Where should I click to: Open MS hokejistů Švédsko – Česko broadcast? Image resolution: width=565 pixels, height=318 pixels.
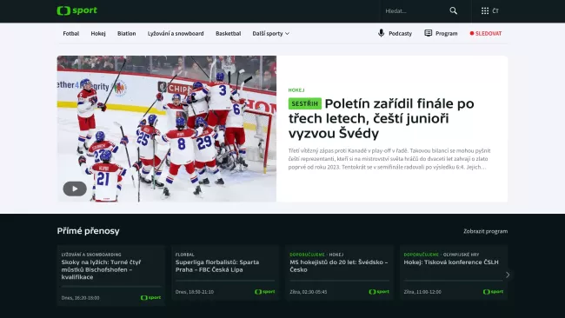coord(339,266)
